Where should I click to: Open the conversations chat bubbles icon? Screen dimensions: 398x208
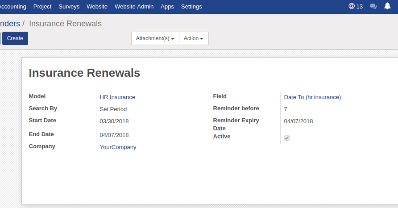(x=373, y=7)
